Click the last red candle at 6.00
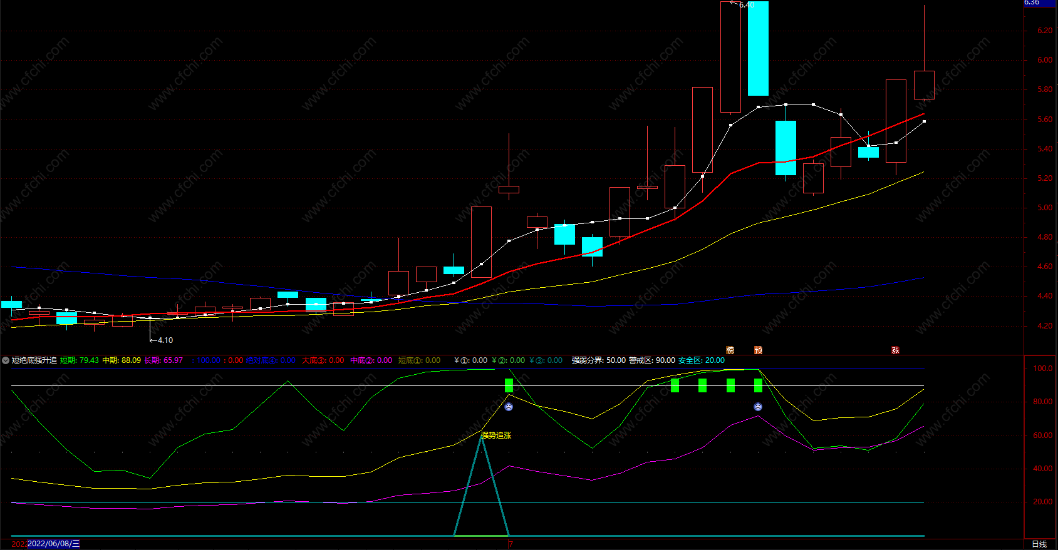Image resolution: width=1058 pixels, height=550 pixels. [x=924, y=85]
